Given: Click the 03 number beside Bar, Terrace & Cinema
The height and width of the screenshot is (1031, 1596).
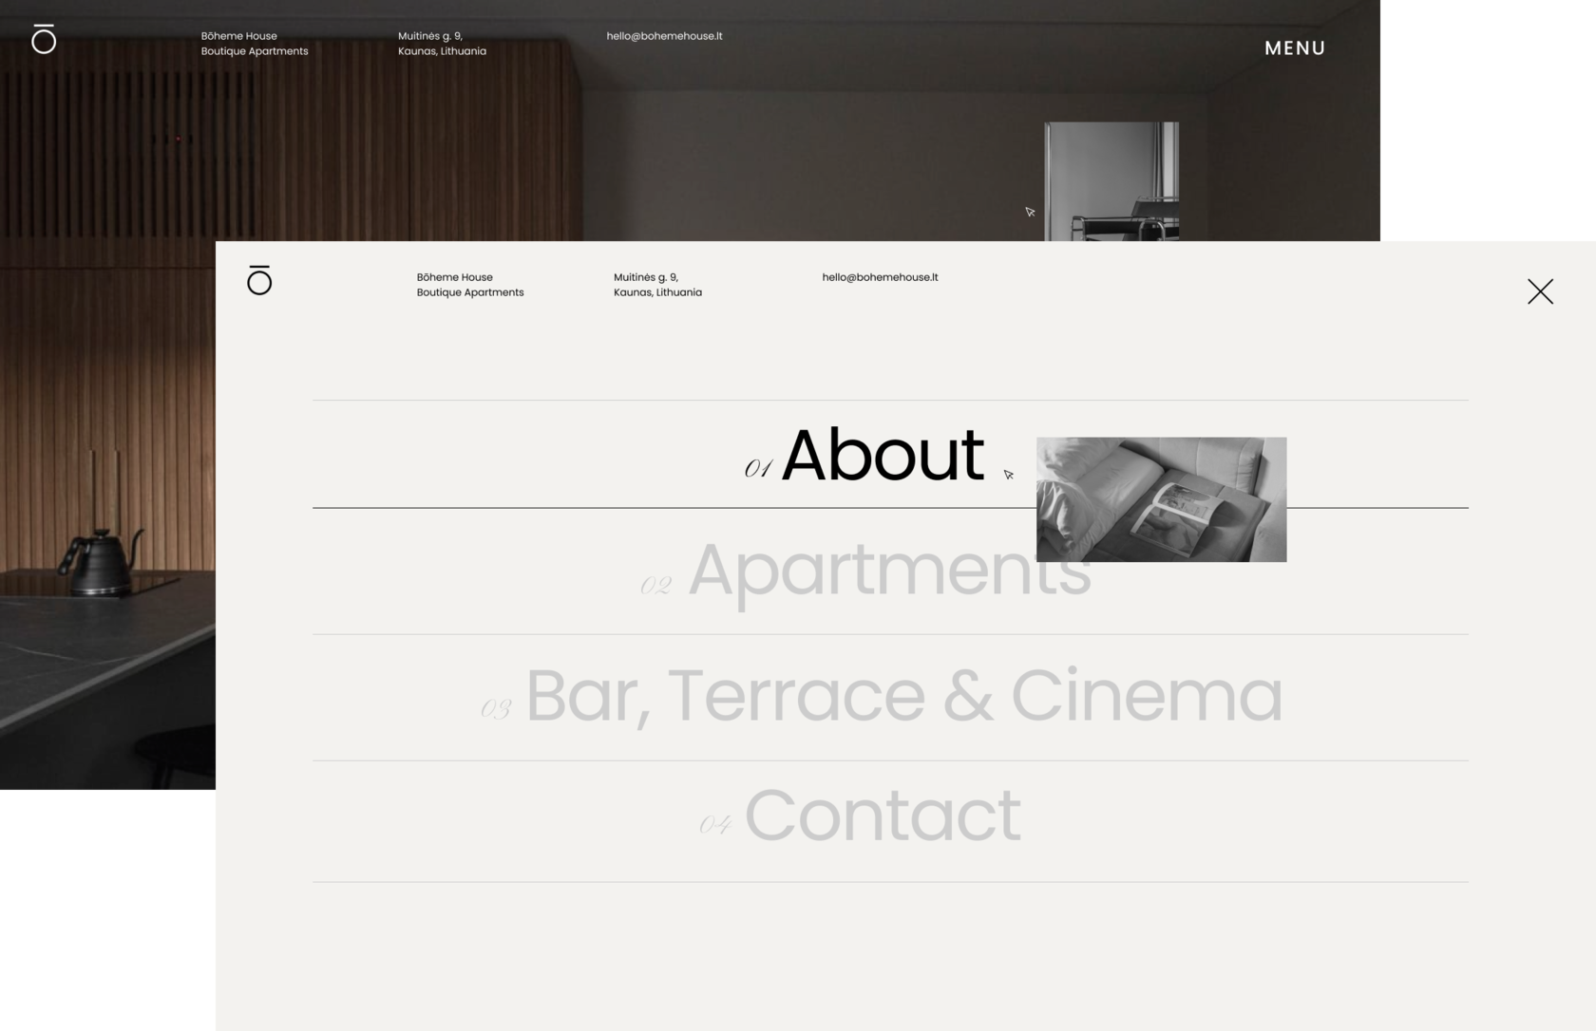Looking at the screenshot, I should pyautogui.click(x=496, y=709).
